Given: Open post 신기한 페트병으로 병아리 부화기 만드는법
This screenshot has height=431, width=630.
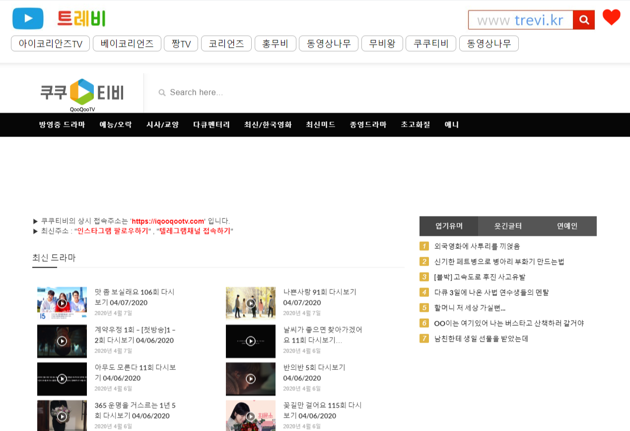Looking at the screenshot, I should tap(499, 262).
